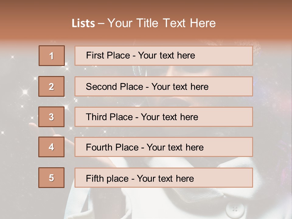Pick the number 5 box
292x219 pixels.
[51, 178]
